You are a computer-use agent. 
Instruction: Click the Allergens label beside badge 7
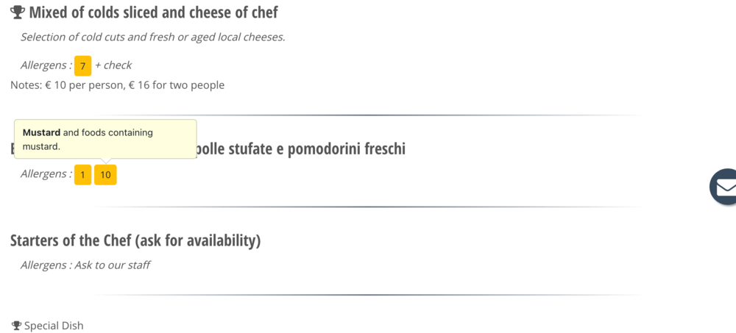click(46, 65)
